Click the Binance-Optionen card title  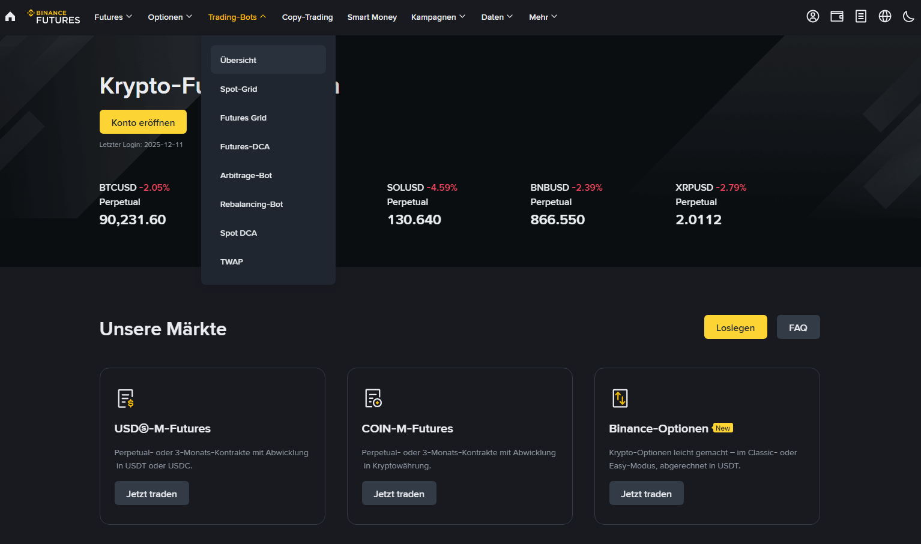pos(659,428)
